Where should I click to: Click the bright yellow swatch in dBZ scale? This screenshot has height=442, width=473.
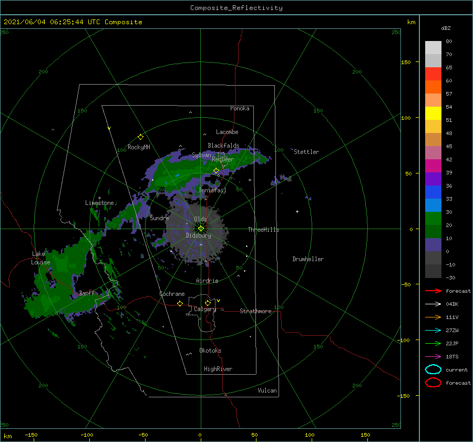[433, 113]
